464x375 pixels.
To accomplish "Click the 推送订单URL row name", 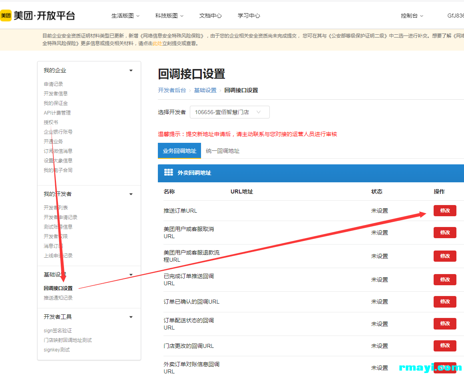I will tap(180, 211).
